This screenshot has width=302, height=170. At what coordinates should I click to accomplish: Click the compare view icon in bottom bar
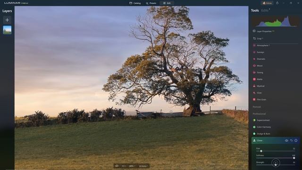[124, 166]
